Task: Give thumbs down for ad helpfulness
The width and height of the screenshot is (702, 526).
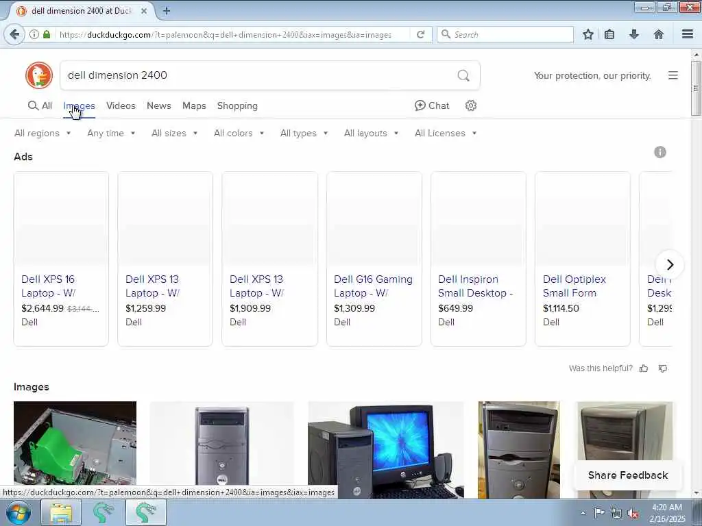Action: [663, 368]
